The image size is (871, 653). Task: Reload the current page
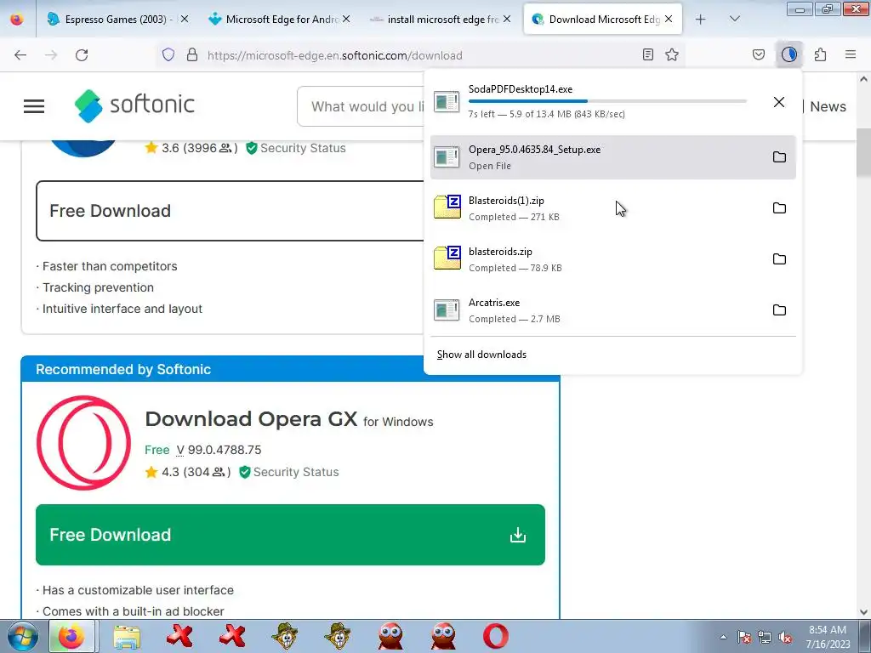[x=82, y=55]
